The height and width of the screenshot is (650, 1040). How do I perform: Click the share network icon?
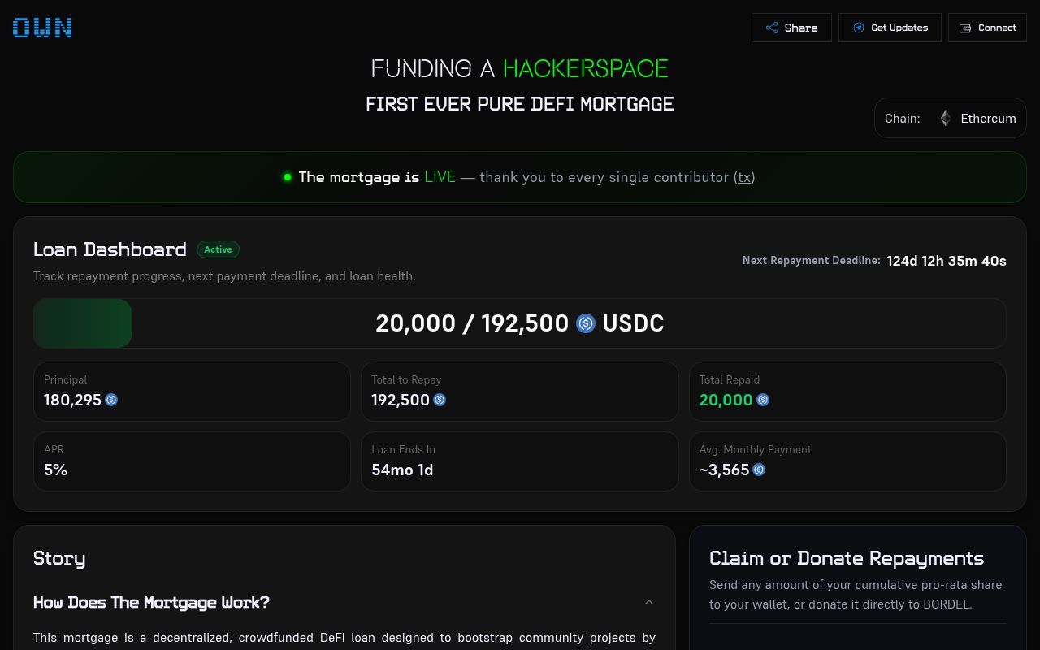[772, 28]
